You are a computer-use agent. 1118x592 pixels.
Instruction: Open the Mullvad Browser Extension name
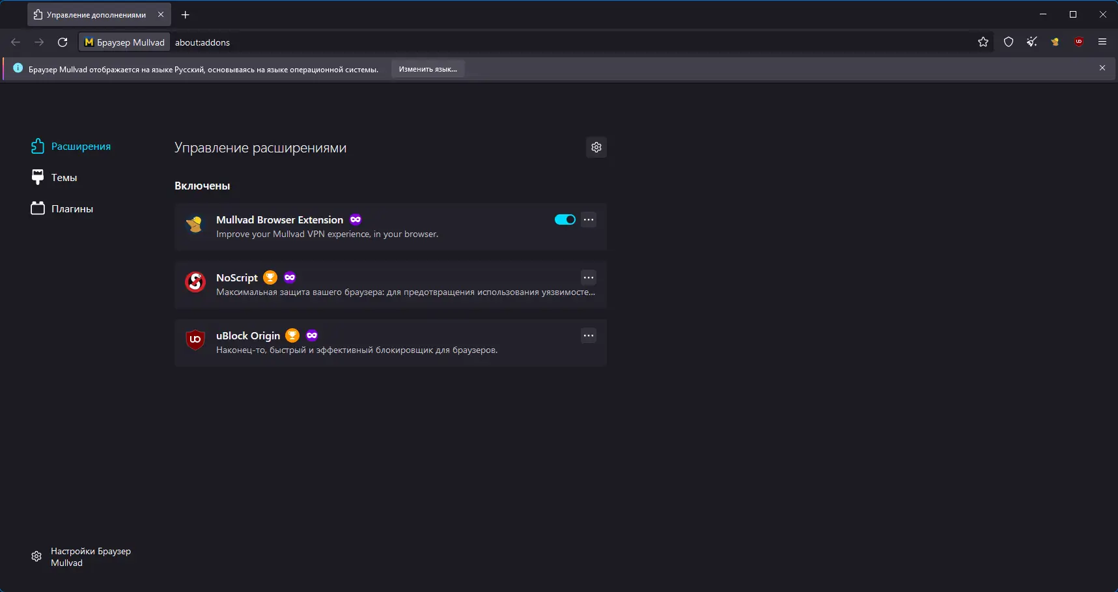pyautogui.click(x=280, y=220)
